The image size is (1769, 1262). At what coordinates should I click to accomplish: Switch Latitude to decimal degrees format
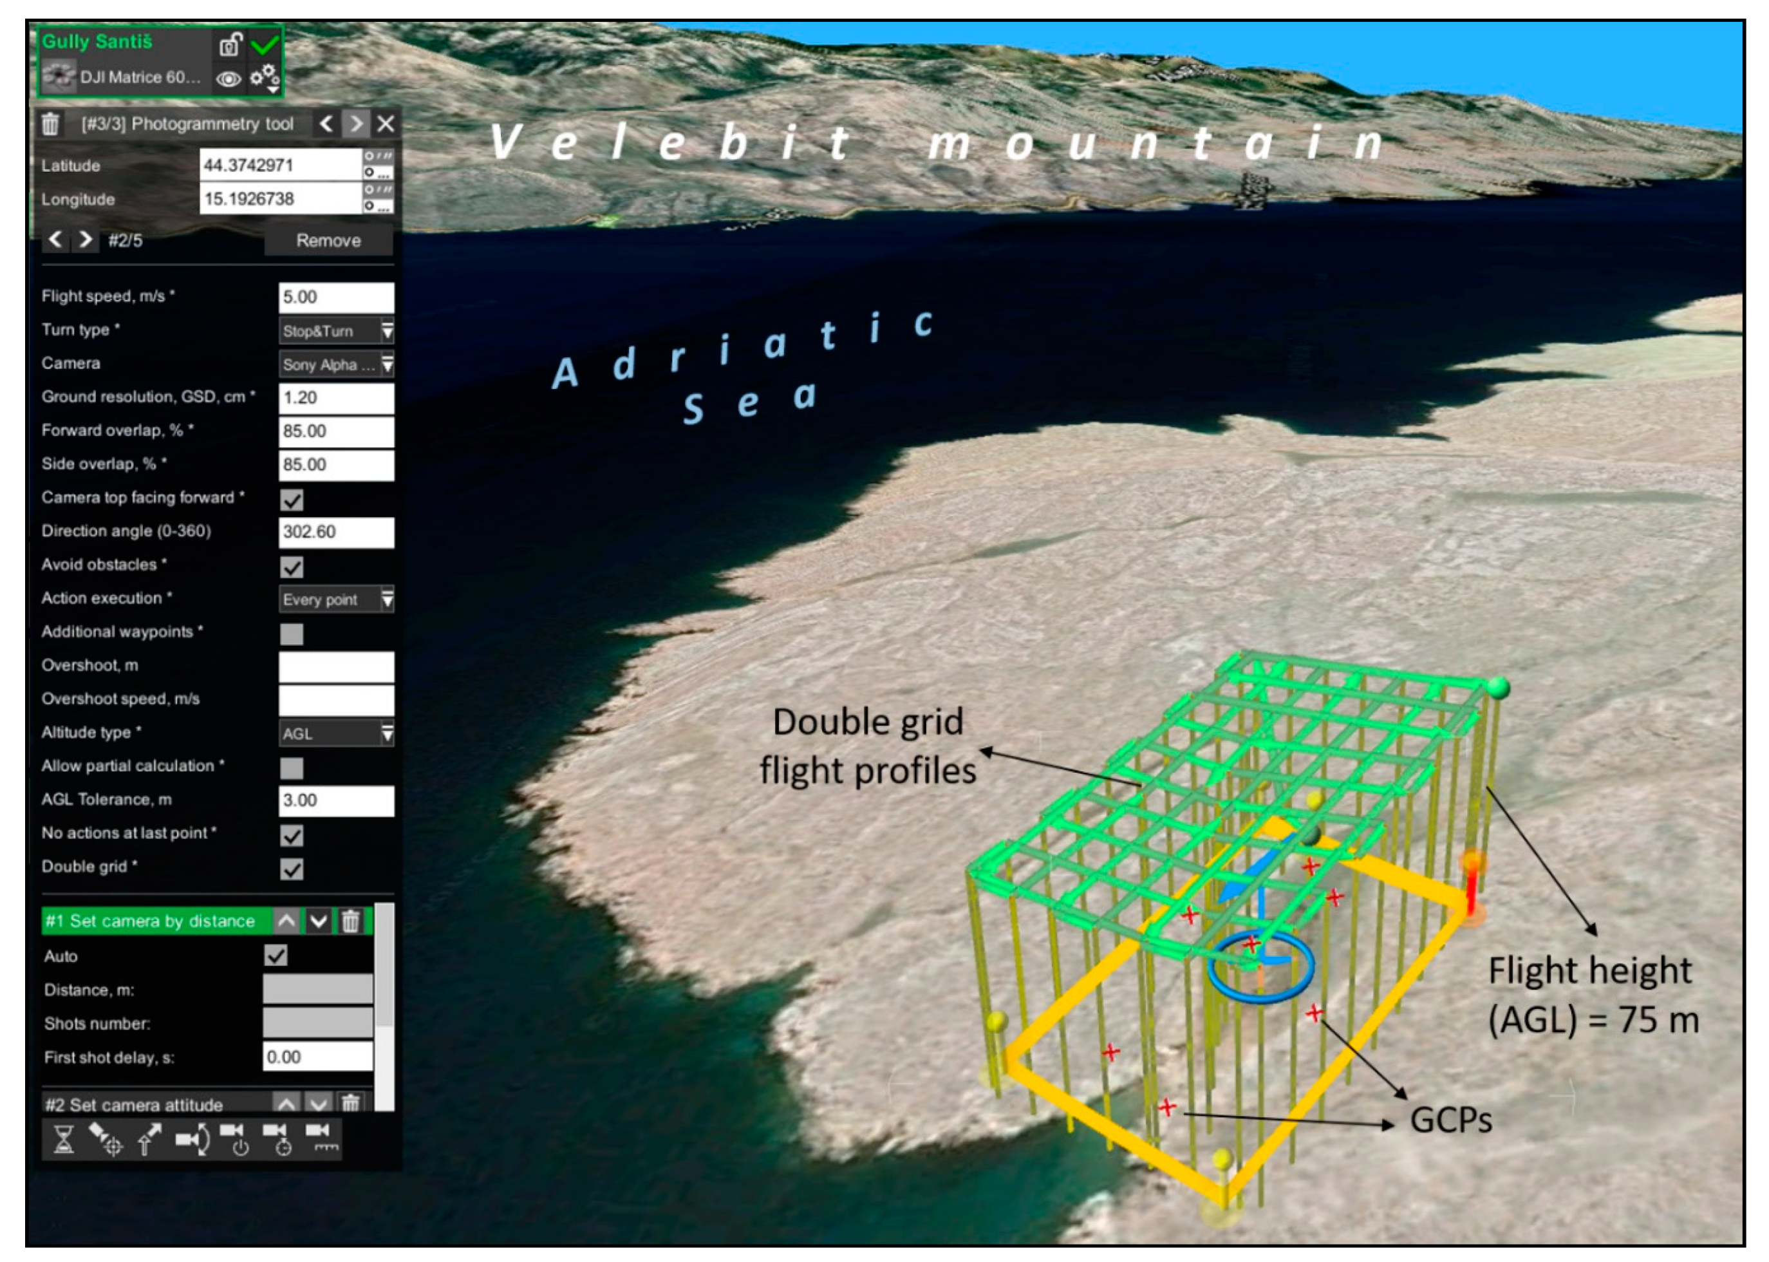[x=379, y=173]
